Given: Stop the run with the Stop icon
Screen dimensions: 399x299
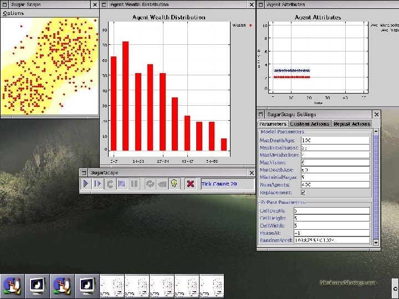Looking at the screenshot, I should click(122, 184).
